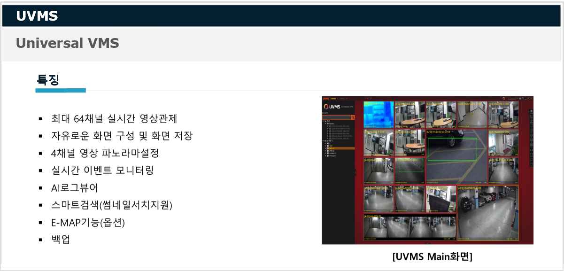This screenshot has height=271, width=564.
Task: Click the "실시간 이벤트 모니터링" bullet
Action: (102, 170)
